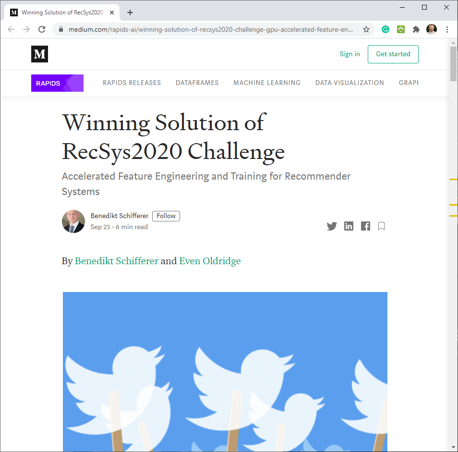Open the Chrome profile avatar
The width and height of the screenshot is (458, 452).
432,29
